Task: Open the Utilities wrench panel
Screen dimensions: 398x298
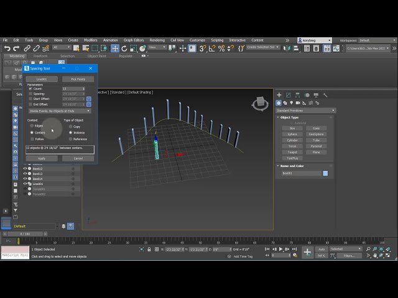Action: click(325, 95)
